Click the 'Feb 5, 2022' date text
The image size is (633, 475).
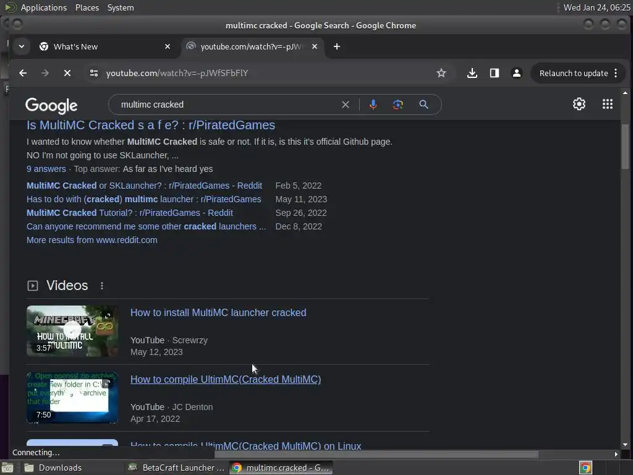(299, 186)
